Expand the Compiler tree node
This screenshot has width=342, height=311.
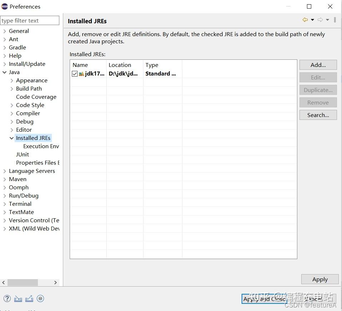(x=12, y=113)
